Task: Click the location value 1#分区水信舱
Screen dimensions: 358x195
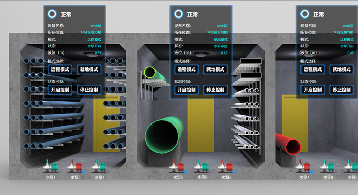Action: pyautogui.click(x=217, y=32)
